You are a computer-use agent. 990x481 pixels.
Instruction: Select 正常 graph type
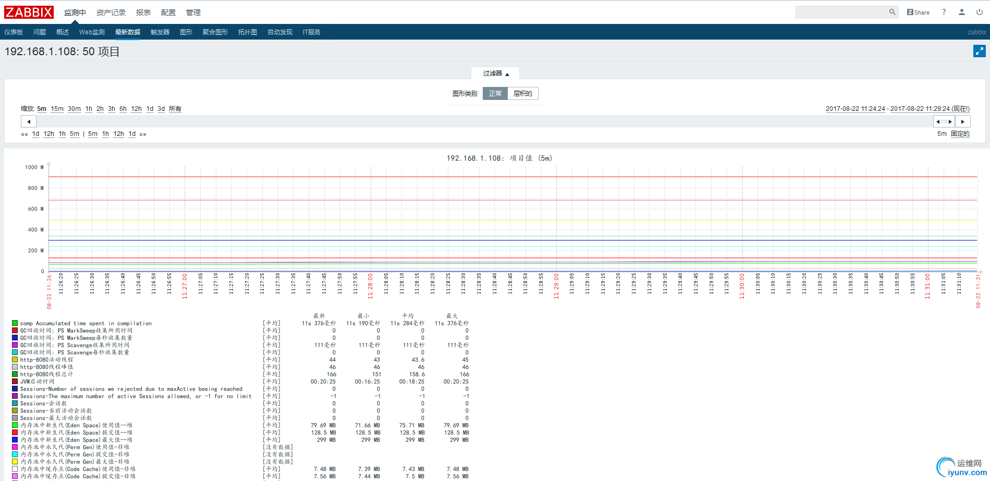tap(495, 94)
